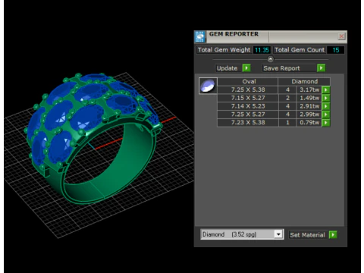Click the green arrow next to Save Report
Viewport: 364px width, 273px height.
[x=321, y=67]
